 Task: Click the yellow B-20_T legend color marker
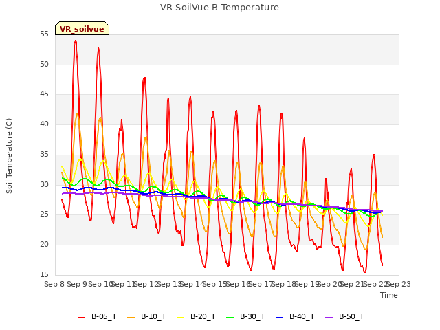(180, 318)
